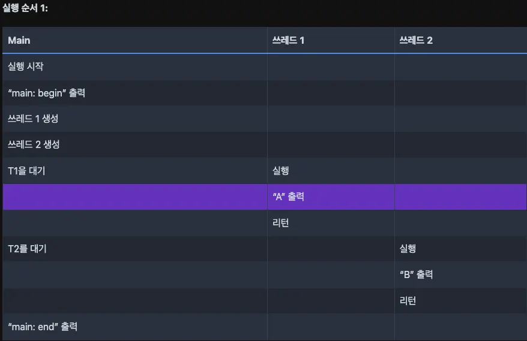This screenshot has height=341, width=527.
Task: Click empty 쓰레드 1 cell beside 실행 시작
Action: (331, 67)
